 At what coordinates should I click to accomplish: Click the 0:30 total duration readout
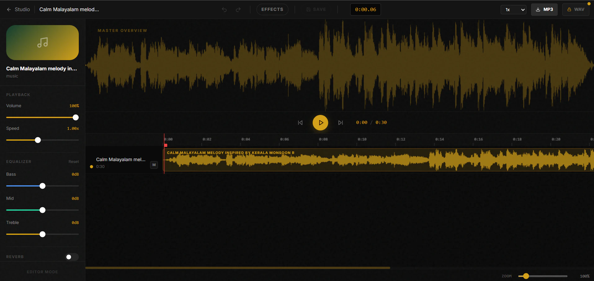point(381,123)
